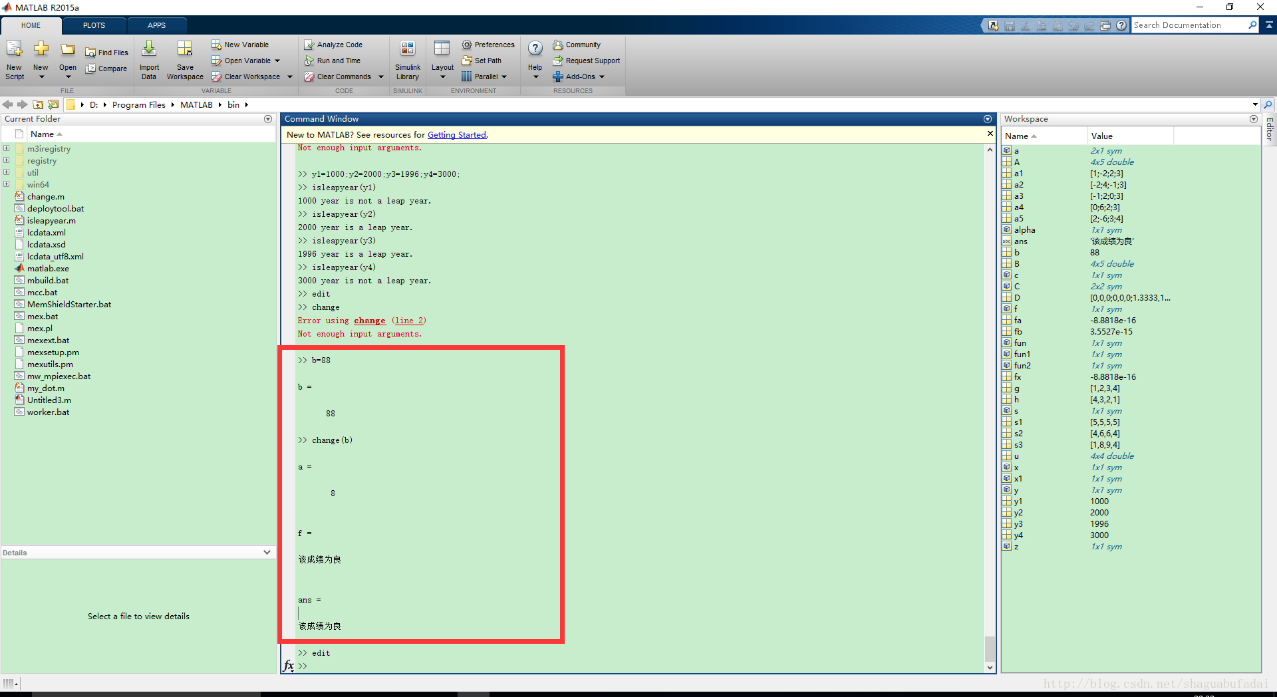The height and width of the screenshot is (697, 1277).
Task: Select variable fun1 in Workspace
Action: 1022,354
